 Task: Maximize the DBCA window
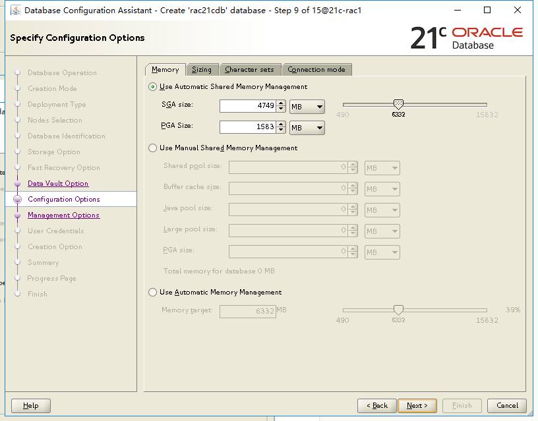(487, 11)
